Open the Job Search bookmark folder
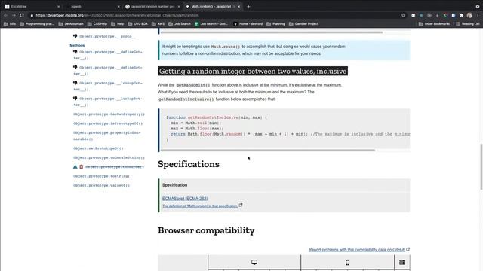Screen dimensions: 483x271 (x=180, y=23)
